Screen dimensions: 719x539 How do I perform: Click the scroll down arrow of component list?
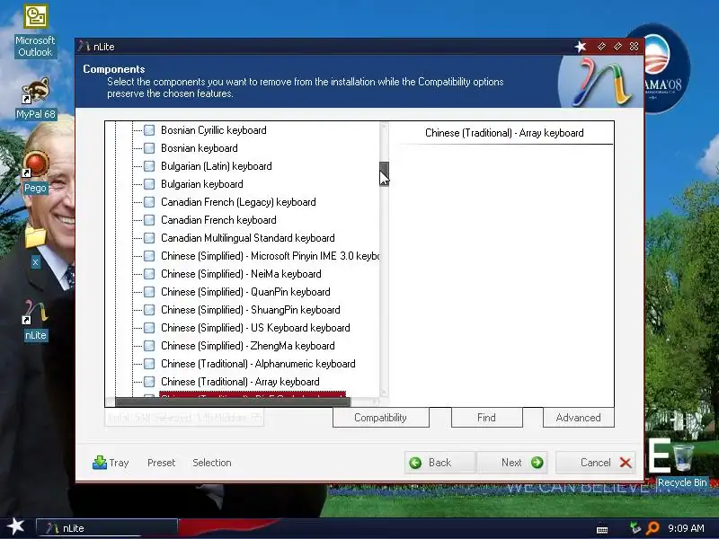pos(385,393)
